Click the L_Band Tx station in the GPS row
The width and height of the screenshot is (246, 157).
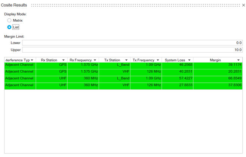click(123, 65)
